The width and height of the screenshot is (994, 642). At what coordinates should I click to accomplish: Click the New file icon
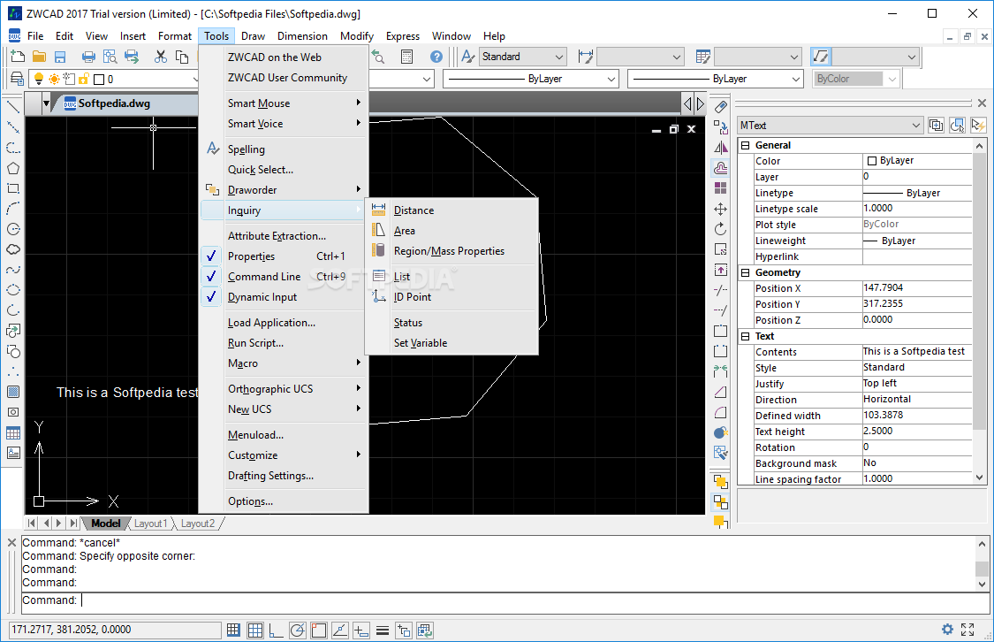[x=18, y=57]
